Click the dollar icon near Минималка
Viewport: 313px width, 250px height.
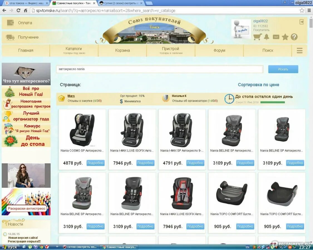(x=121, y=101)
